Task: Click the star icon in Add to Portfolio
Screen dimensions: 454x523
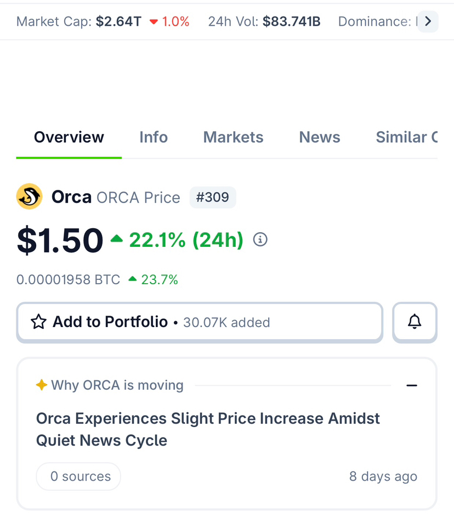Action: (x=38, y=322)
